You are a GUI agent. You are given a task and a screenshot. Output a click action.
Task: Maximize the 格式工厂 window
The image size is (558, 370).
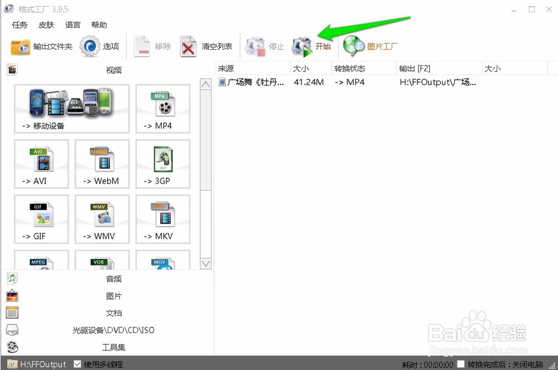[532, 9]
